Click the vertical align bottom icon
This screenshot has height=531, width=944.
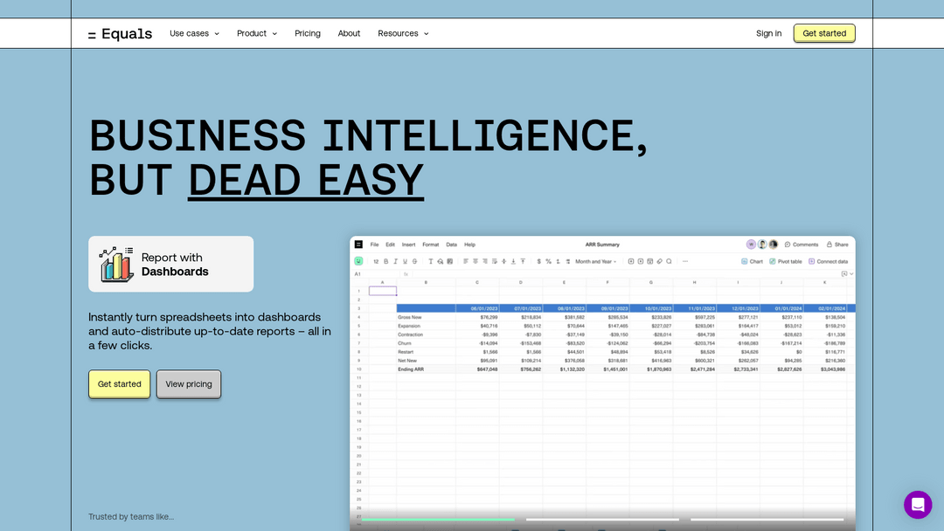pos(514,262)
